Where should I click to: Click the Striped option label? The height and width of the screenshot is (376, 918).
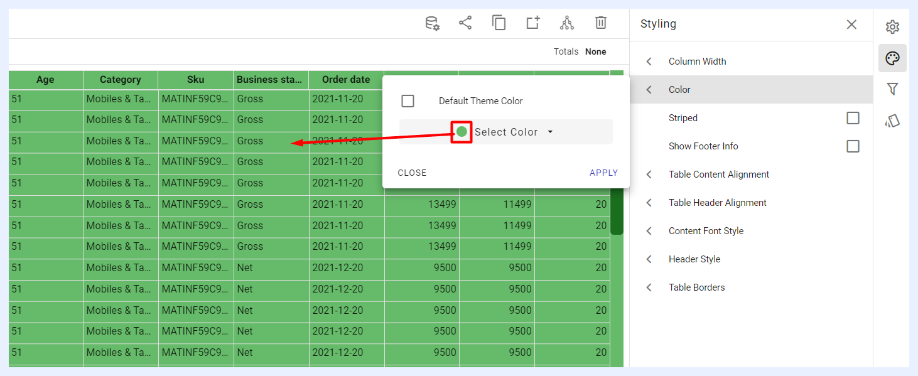pyautogui.click(x=683, y=118)
